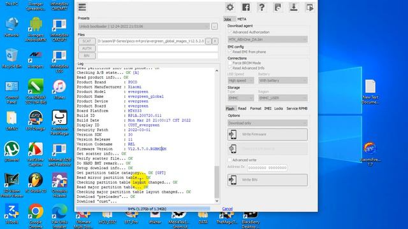Open Recycle Bin desktop icon
Viewport: 408px width, 229px height.
[x=11, y=59]
